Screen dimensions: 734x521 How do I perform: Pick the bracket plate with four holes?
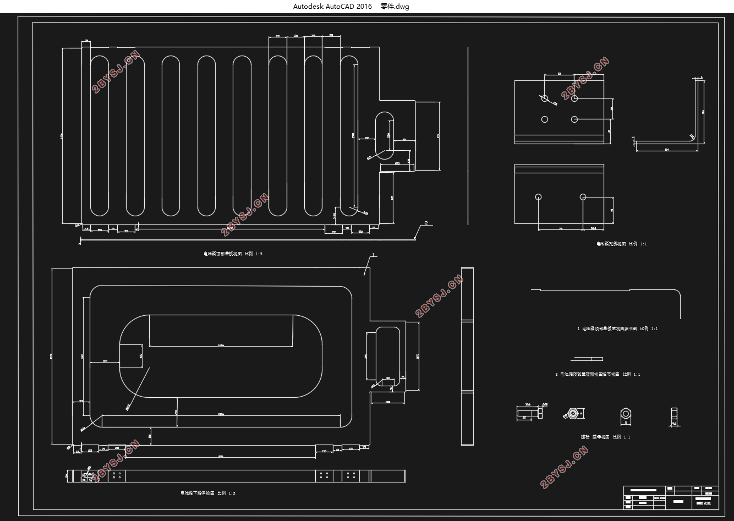click(559, 112)
